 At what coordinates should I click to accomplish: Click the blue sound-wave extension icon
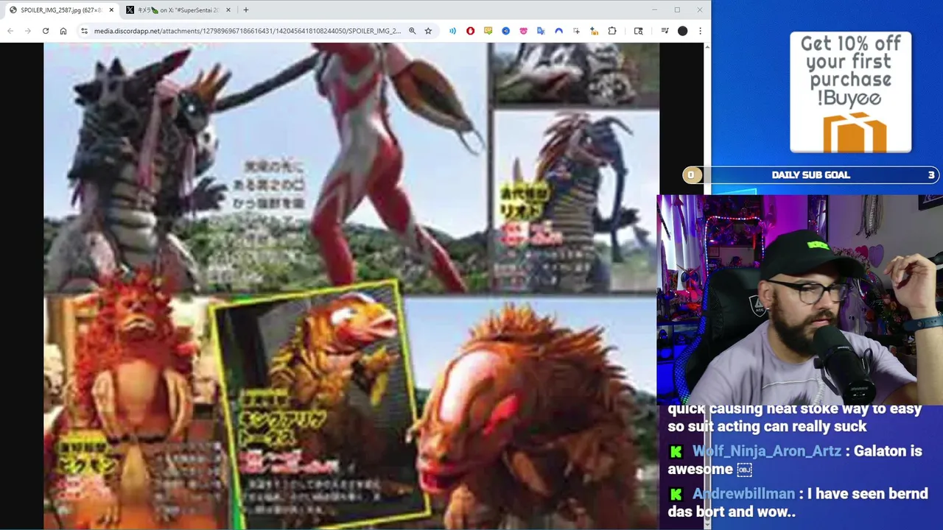coord(452,31)
